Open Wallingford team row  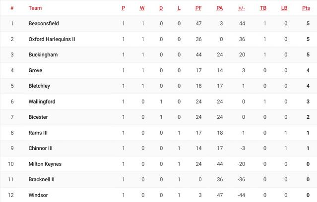click(42, 101)
